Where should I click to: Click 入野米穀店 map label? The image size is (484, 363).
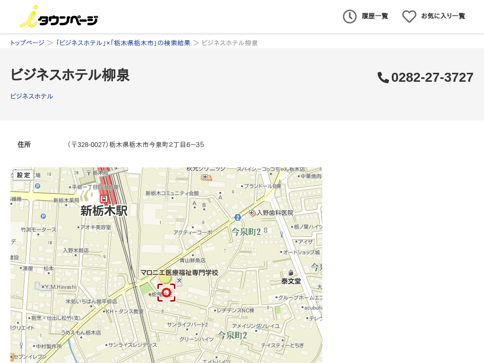(x=76, y=251)
